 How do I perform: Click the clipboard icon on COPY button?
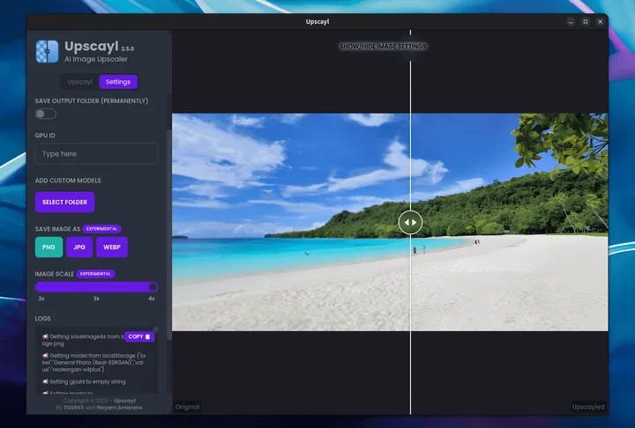(x=148, y=336)
